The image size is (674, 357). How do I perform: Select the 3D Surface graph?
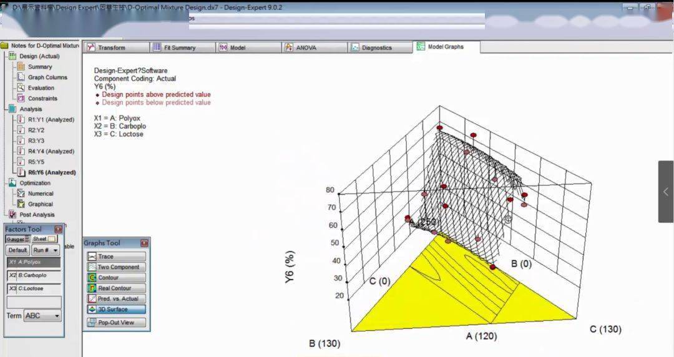[x=117, y=310]
